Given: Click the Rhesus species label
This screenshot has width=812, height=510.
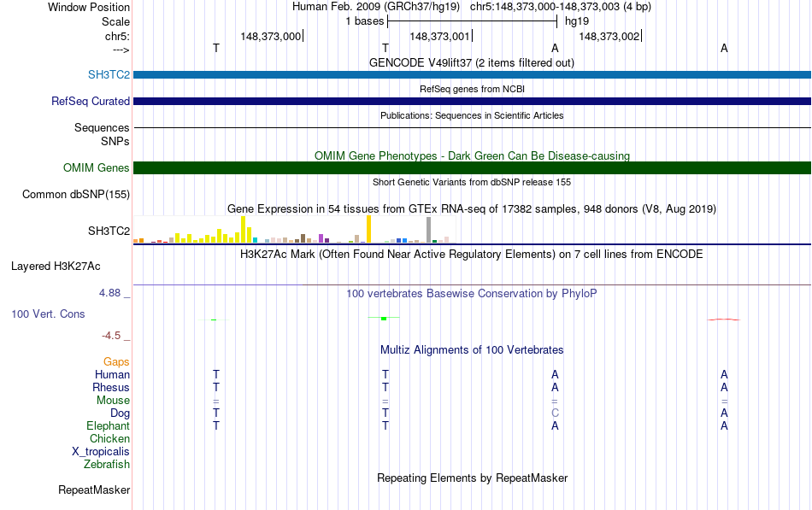Looking at the screenshot, I should tap(111, 387).
